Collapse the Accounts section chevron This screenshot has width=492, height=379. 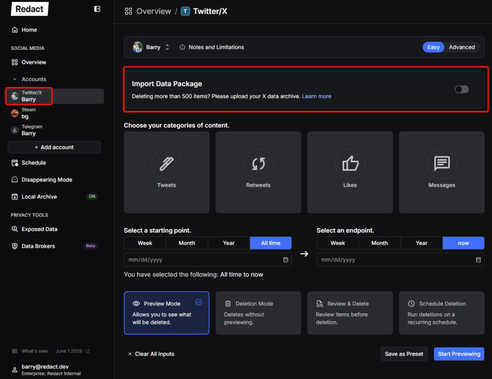tap(14, 79)
